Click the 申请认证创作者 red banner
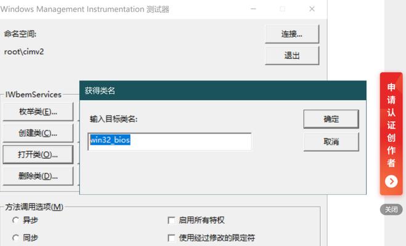406x246 pixels. click(391, 133)
